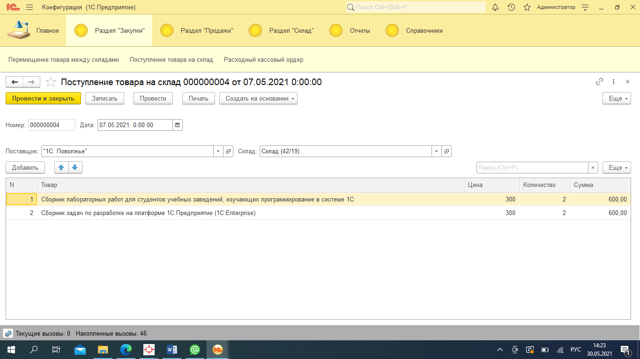Expand Склад dropdown list
Image resolution: width=640 pixels, height=359 pixels.
437,151
